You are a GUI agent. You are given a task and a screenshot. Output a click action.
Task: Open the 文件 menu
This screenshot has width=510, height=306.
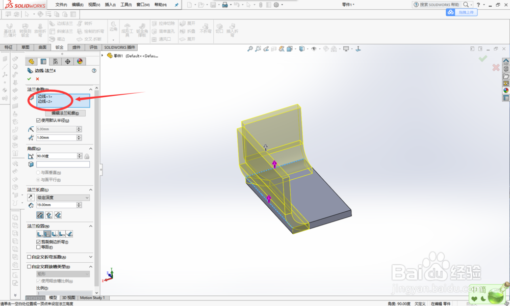[x=61, y=5]
